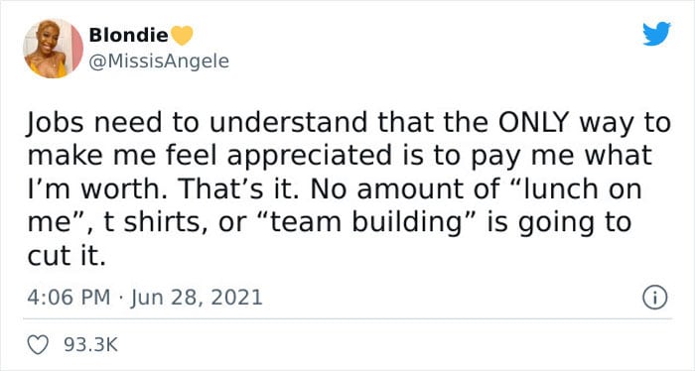Like the tweet with the heart icon
The image size is (695, 371).
38,345
